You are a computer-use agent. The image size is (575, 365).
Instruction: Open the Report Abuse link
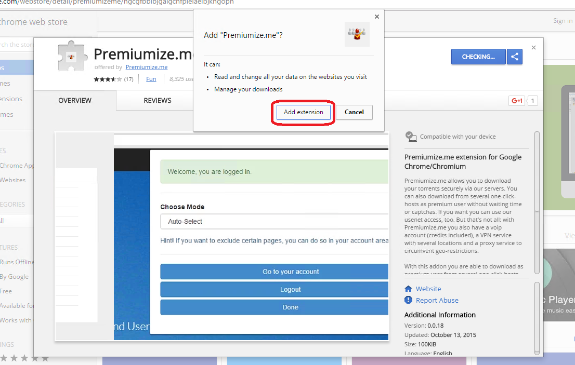[x=437, y=300]
